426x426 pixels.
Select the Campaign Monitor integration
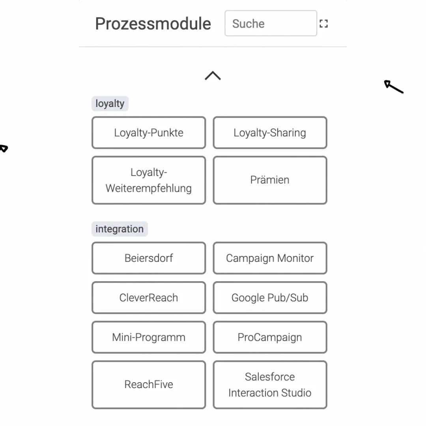click(x=270, y=258)
